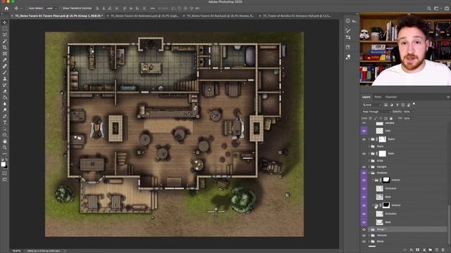The height and width of the screenshot is (253, 451).
Task: Select the Eraser tool
Action: (4, 91)
